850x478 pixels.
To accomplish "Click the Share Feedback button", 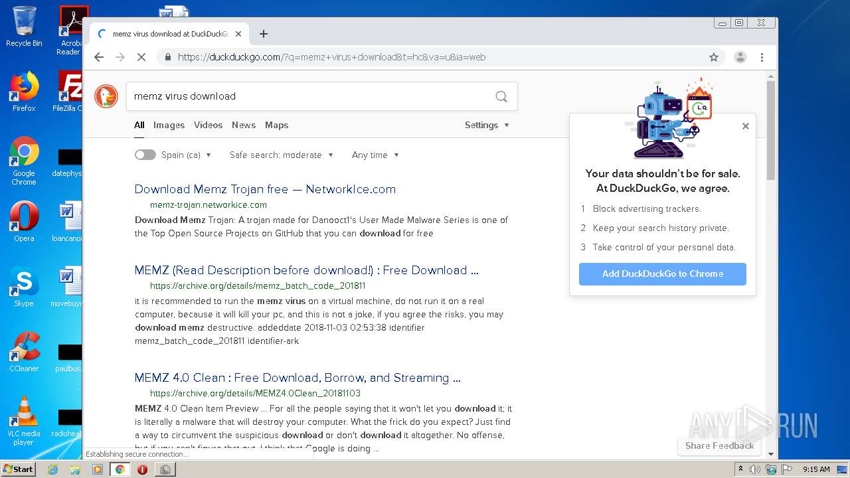I will pyautogui.click(x=719, y=445).
